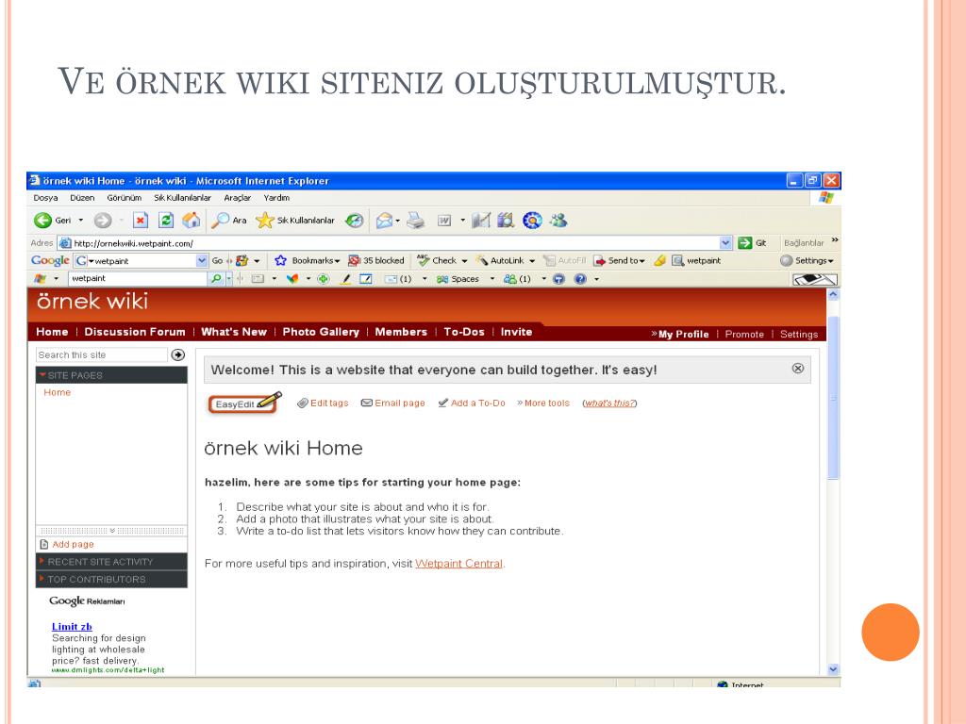Screen dimensions: 966x724
Task: Open Photo Gallery tab
Action: point(321,332)
